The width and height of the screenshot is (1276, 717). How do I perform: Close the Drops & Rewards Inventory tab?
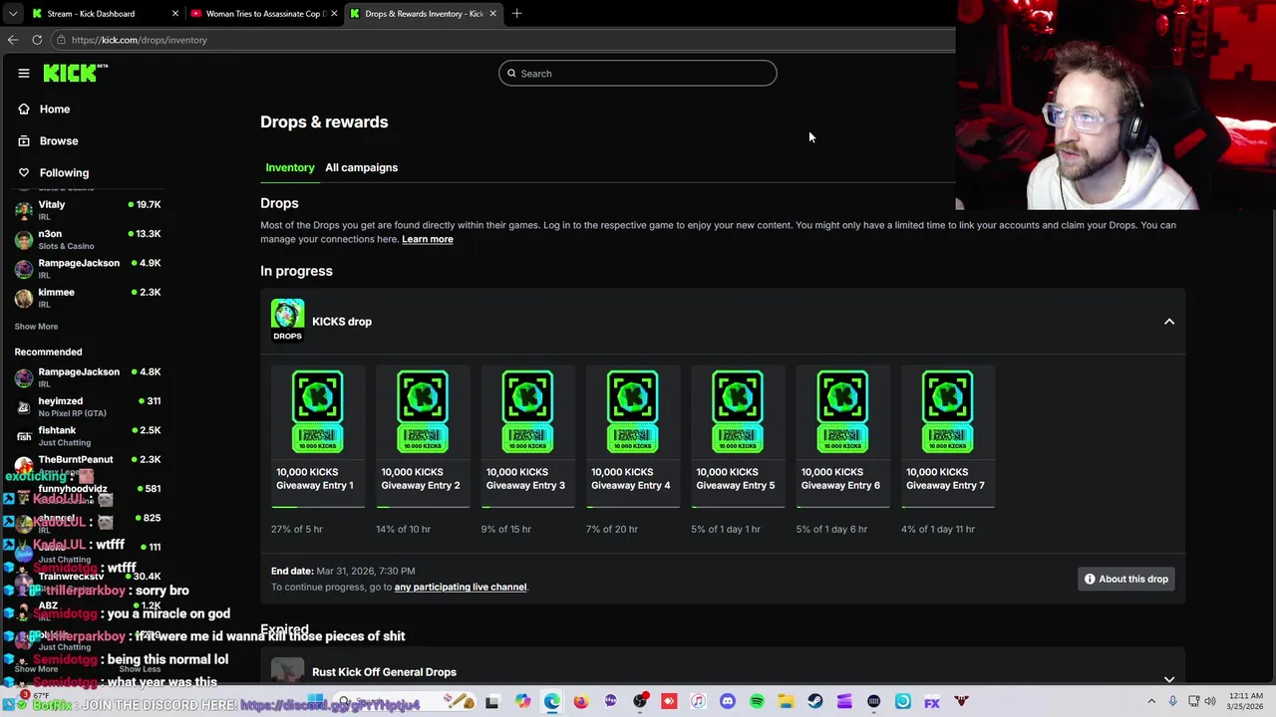(x=492, y=13)
